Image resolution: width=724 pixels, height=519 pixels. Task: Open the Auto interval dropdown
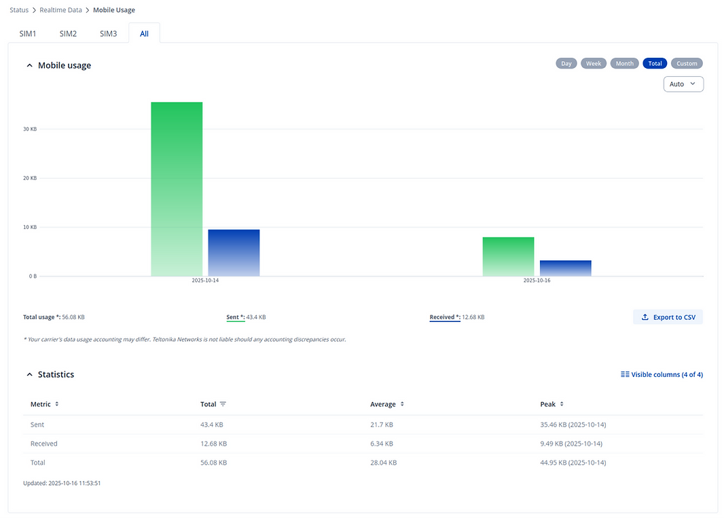(683, 84)
